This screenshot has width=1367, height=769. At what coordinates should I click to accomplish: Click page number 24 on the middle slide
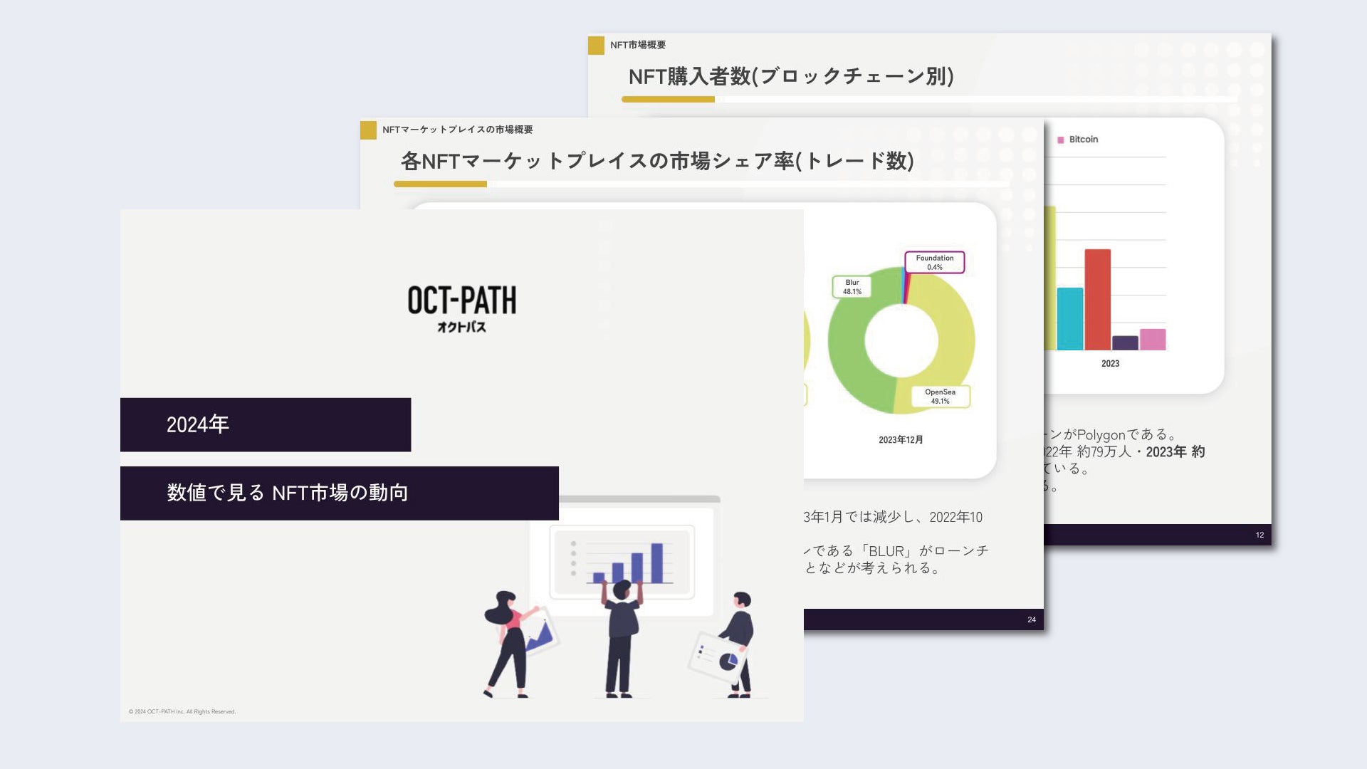[1032, 619]
